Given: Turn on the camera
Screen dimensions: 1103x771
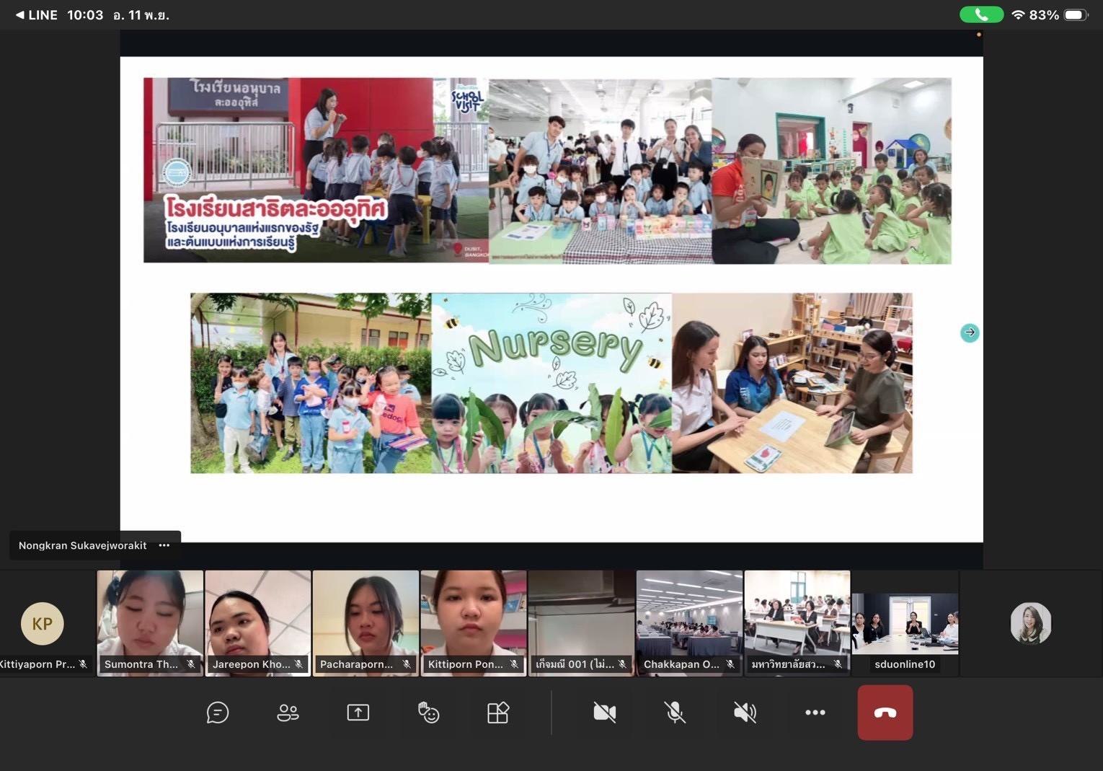Looking at the screenshot, I should pos(604,713).
